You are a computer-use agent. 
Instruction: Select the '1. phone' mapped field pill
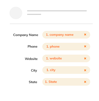click(66, 47)
